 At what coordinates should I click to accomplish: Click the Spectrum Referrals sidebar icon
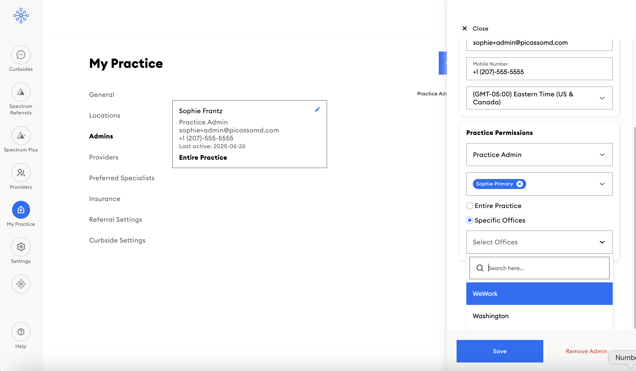click(x=21, y=92)
